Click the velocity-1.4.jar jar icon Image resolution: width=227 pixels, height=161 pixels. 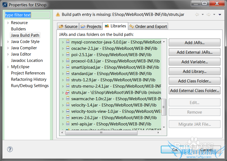click(x=68, y=105)
